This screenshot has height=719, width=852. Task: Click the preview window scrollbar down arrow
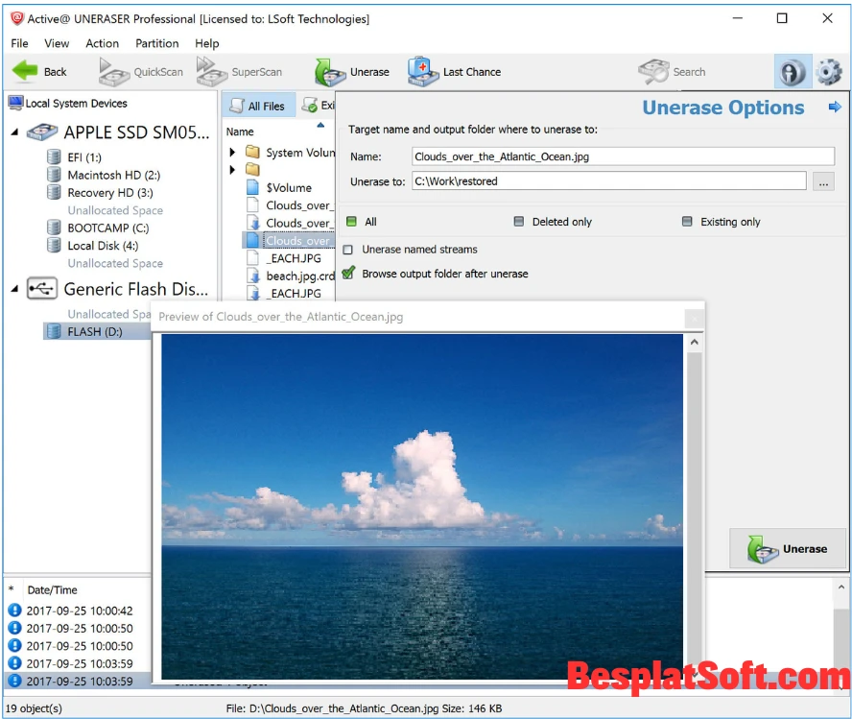693,675
